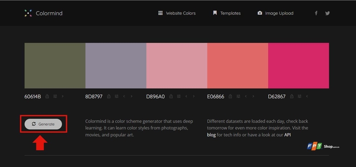
Task: Click the Colormind logo icon
Action: (x=28, y=13)
